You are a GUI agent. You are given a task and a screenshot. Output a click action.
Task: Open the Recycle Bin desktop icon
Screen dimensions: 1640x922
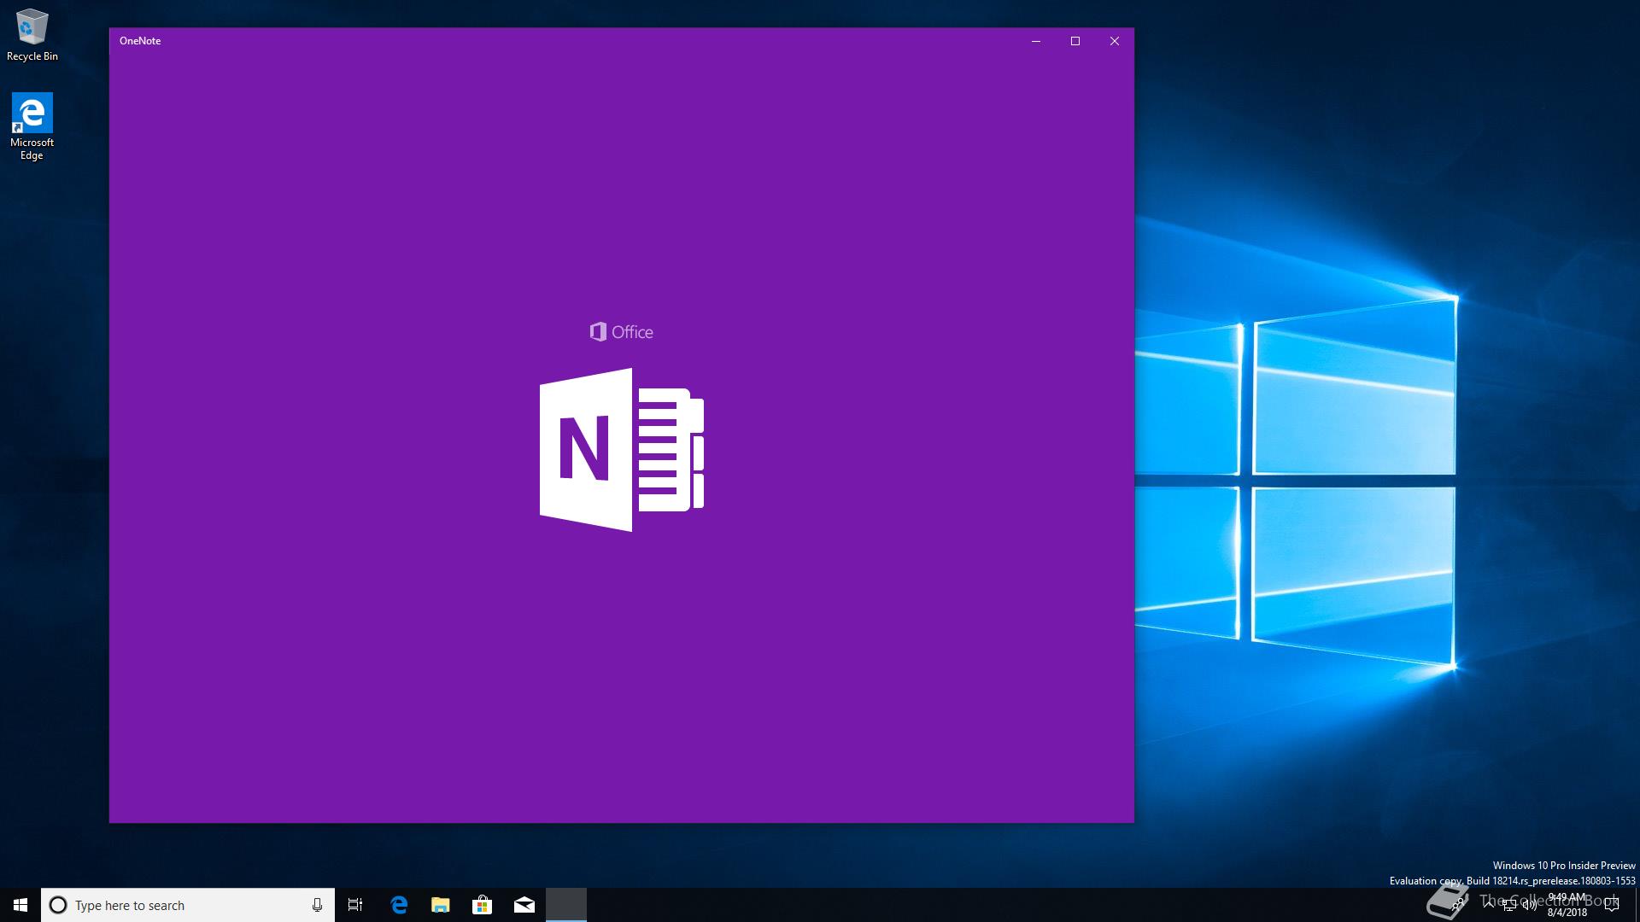[32, 35]
